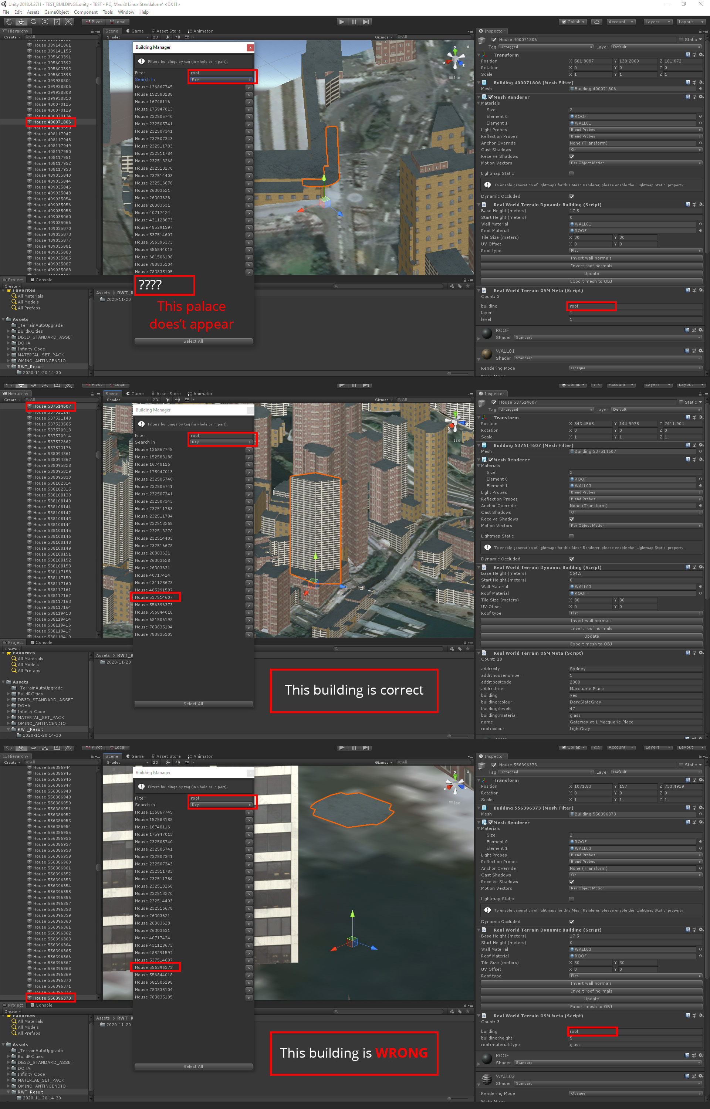Open the Tools menu

coord(107,12)
